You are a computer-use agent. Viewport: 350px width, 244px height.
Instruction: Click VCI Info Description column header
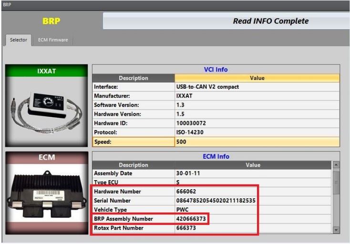pos(133,78)
